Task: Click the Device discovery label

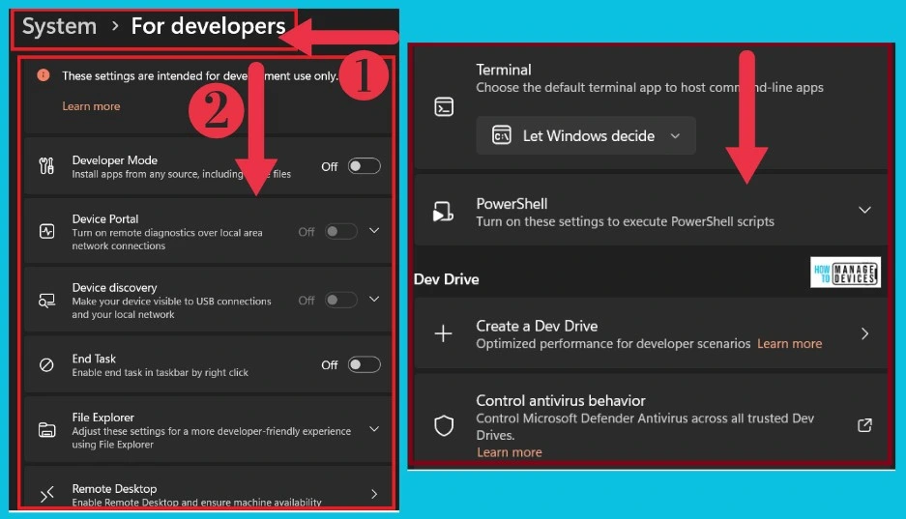Action: pos(114,287)
